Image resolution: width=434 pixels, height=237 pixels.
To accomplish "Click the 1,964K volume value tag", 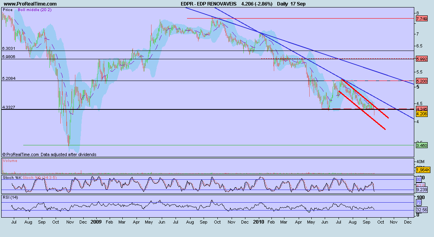I will pos(423,169).
